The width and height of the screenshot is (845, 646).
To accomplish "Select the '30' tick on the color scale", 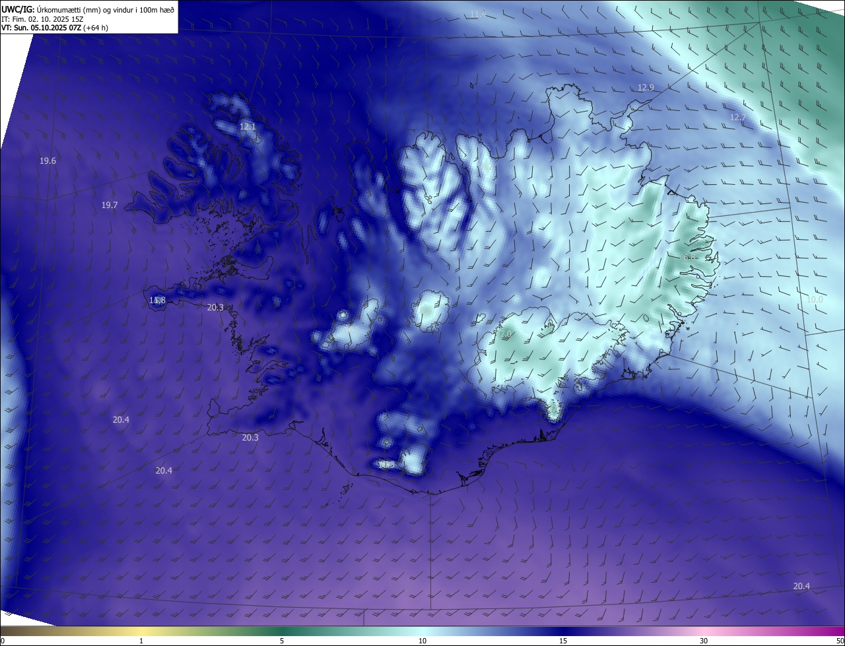I will 704,641.
